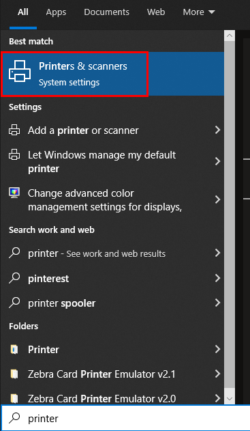
Task: Click the color management monitor icon
Action: (14, 193)
